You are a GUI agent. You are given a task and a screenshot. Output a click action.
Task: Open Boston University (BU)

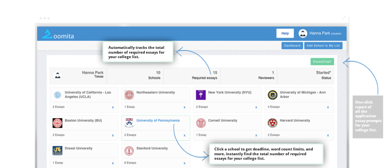[83, 120]
